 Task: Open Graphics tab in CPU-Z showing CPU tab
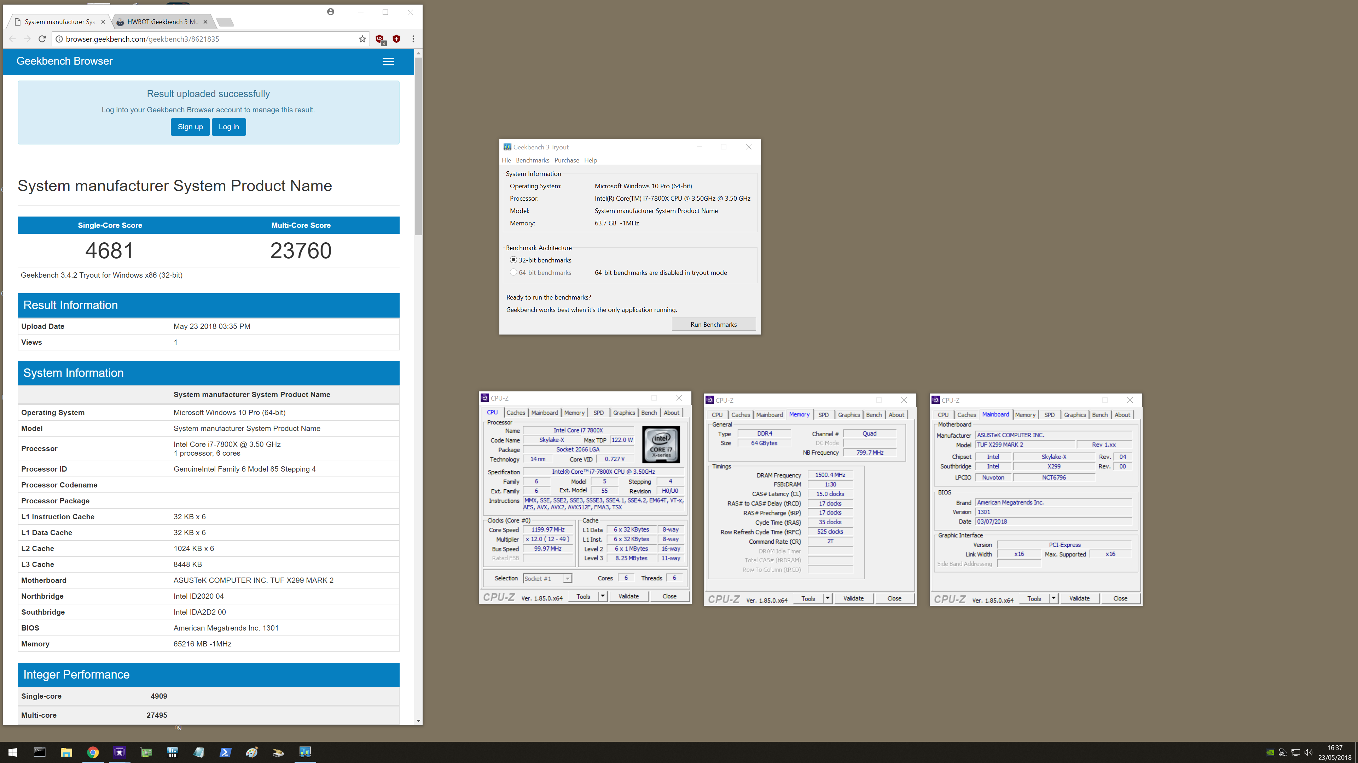[x=623, y=413]
